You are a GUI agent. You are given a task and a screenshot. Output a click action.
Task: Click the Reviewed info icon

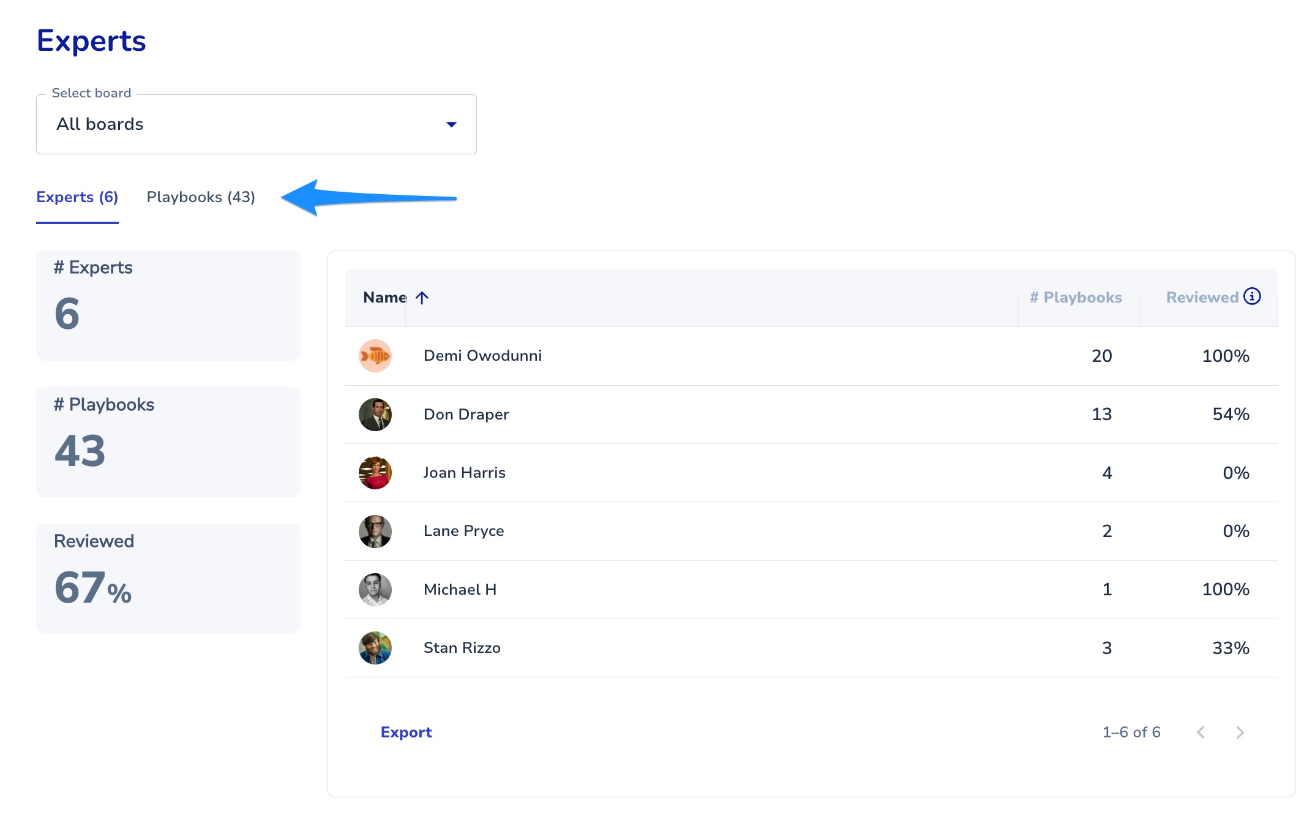point(1252,296)
